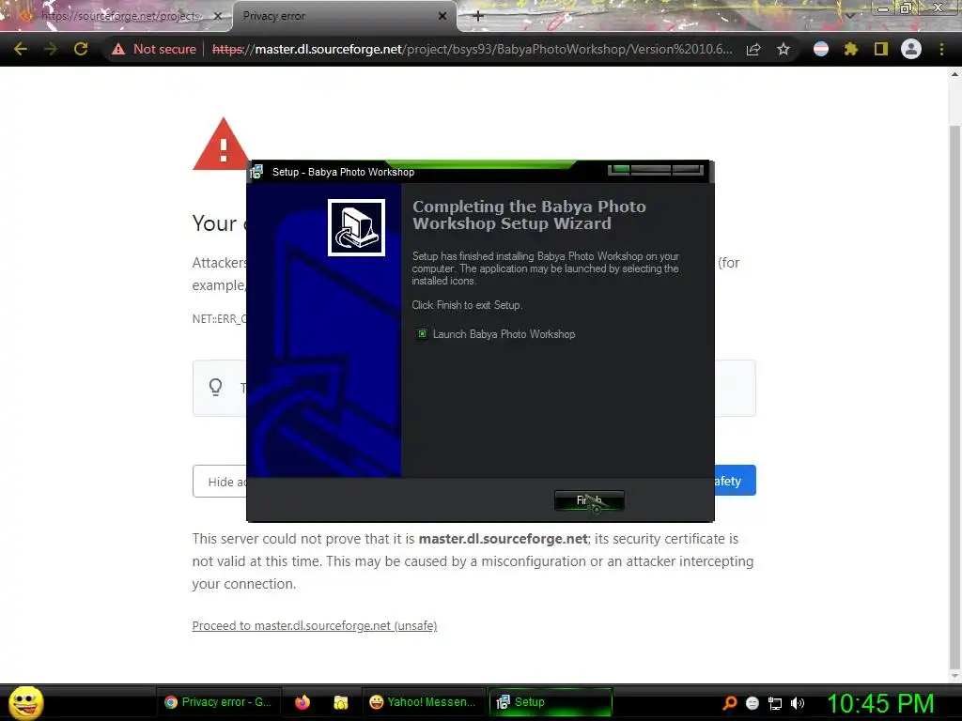Open the extensions puzzle icon
Image resolution: width=962 pixels, height=721 pixels.
click(x=851, y=49)
